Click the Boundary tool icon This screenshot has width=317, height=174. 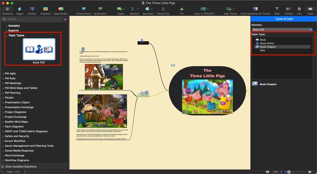pyautogui.click(x=147, y=9)
